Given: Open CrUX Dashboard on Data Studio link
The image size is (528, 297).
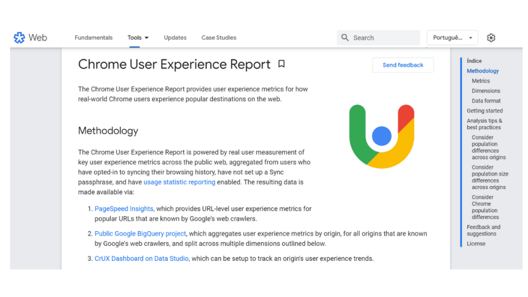Looking at the screenshot, I should (x=141, y=259).
